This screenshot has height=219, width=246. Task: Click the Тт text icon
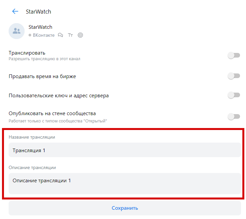coord(70,35)
